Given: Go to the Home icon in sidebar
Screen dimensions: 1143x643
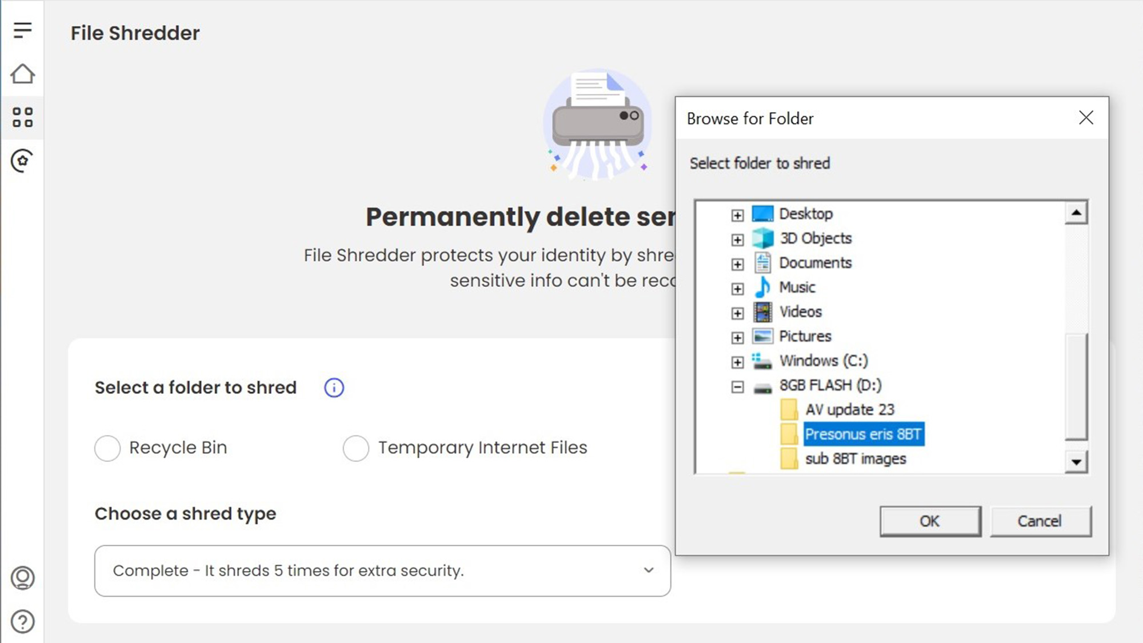Looking at the screenshot, I should click(22, 74).
